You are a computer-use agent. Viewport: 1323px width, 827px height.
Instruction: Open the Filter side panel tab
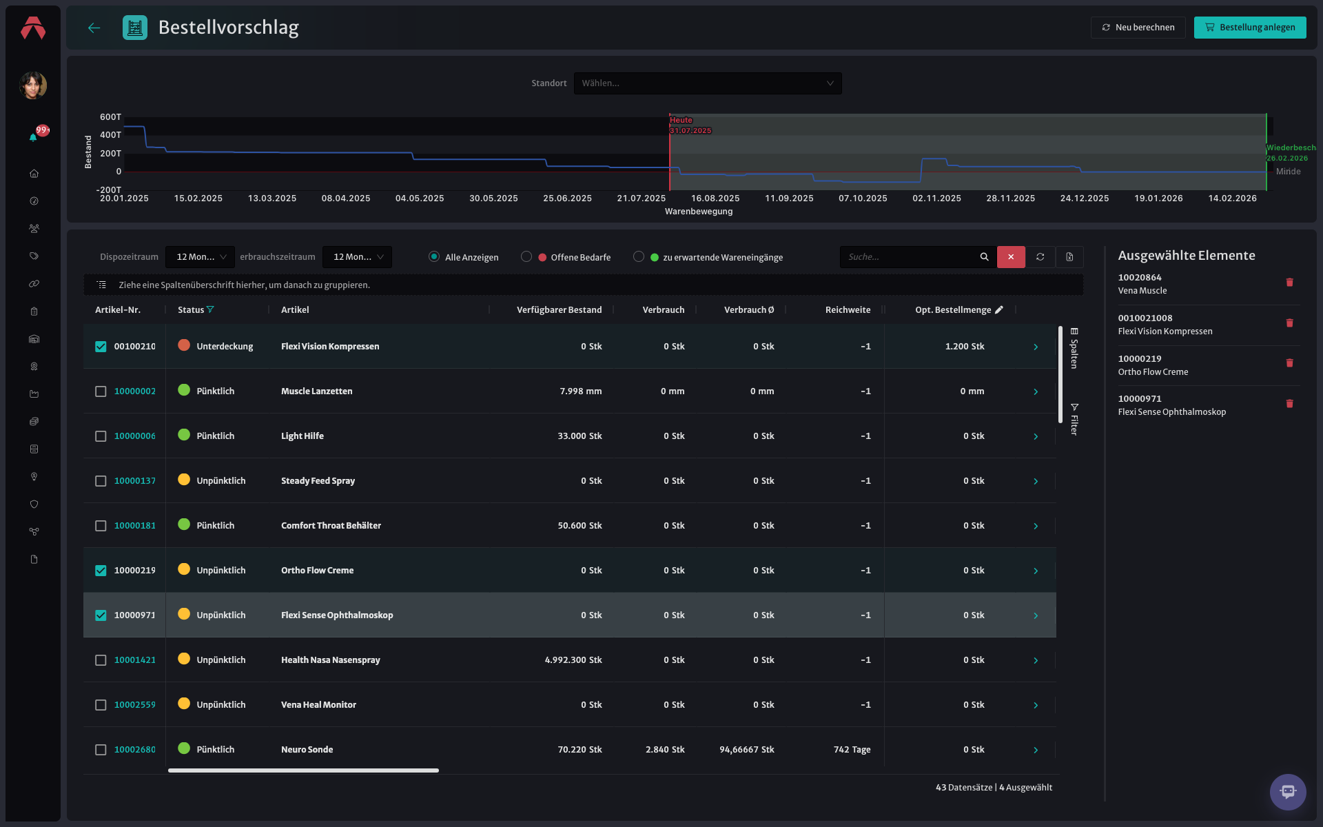click(1074, 419)
